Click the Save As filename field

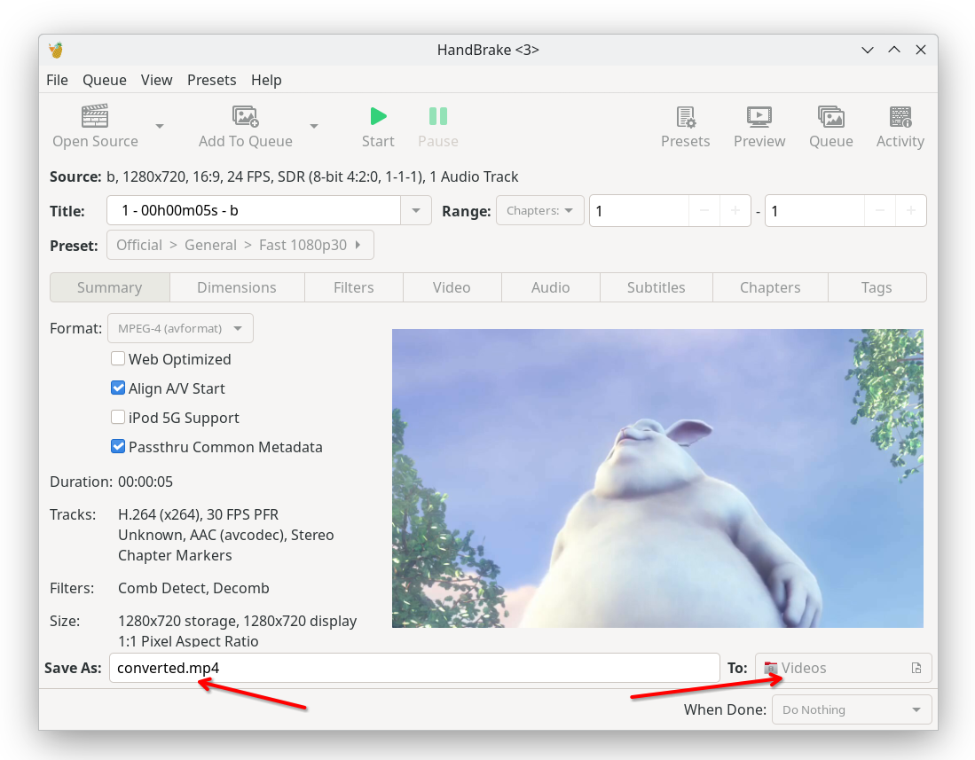413,668
